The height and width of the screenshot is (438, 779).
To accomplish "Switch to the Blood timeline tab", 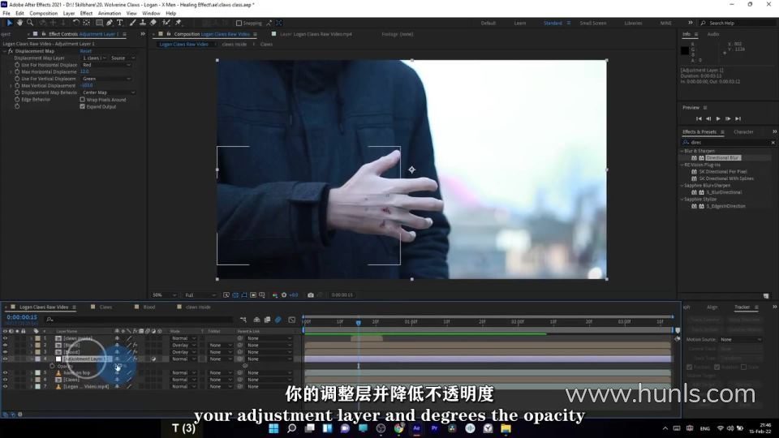I will tap(149, 307).
